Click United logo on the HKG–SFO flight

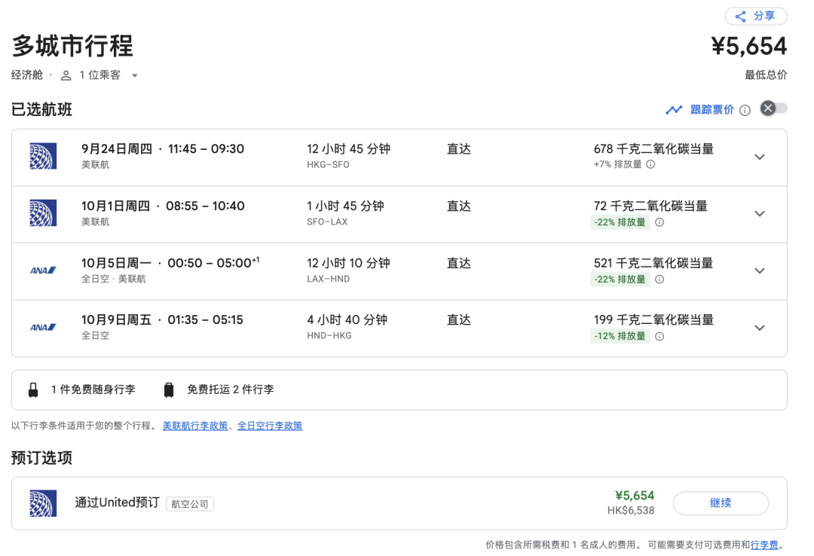click(x=43, y=156)
